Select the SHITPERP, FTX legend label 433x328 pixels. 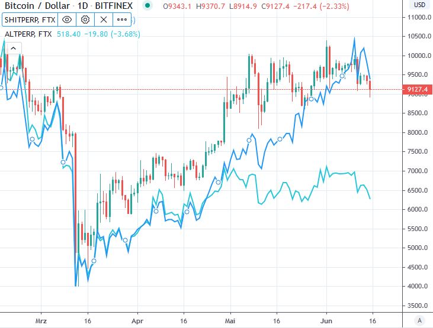[28, 20]
